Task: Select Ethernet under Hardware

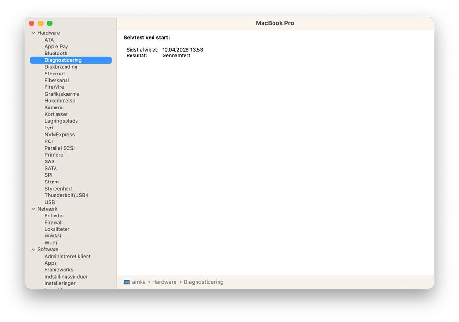Action: [x=55, y=74]
